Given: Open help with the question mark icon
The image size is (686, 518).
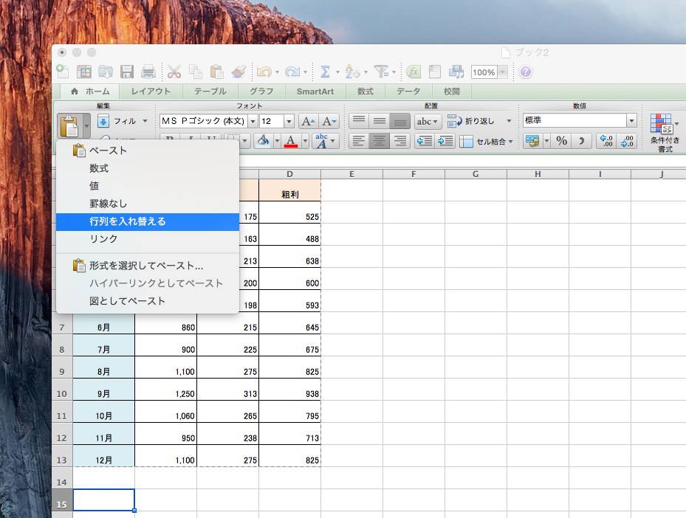Looking at the screenshot, I should tap(526, 72).
